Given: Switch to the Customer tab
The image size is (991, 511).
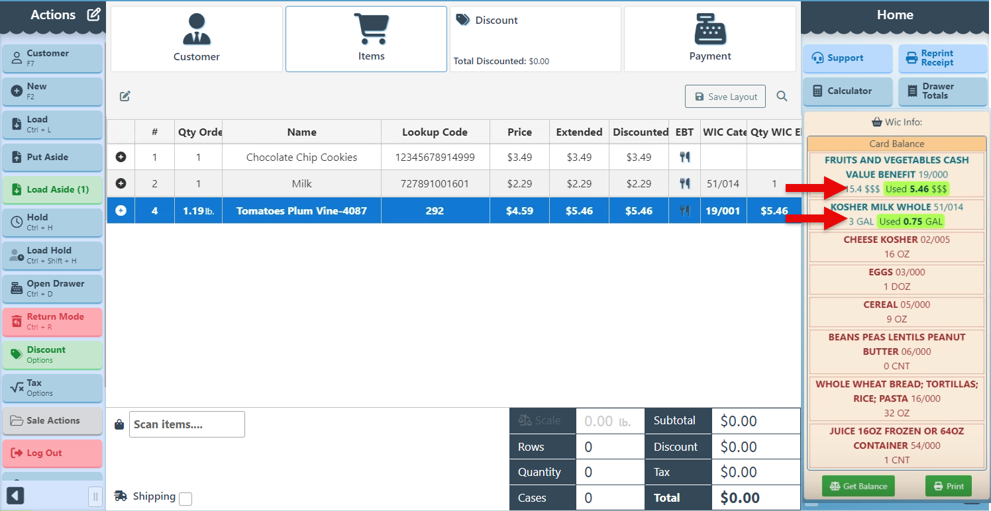Looking at the screenshot, I should pos(197,39).
